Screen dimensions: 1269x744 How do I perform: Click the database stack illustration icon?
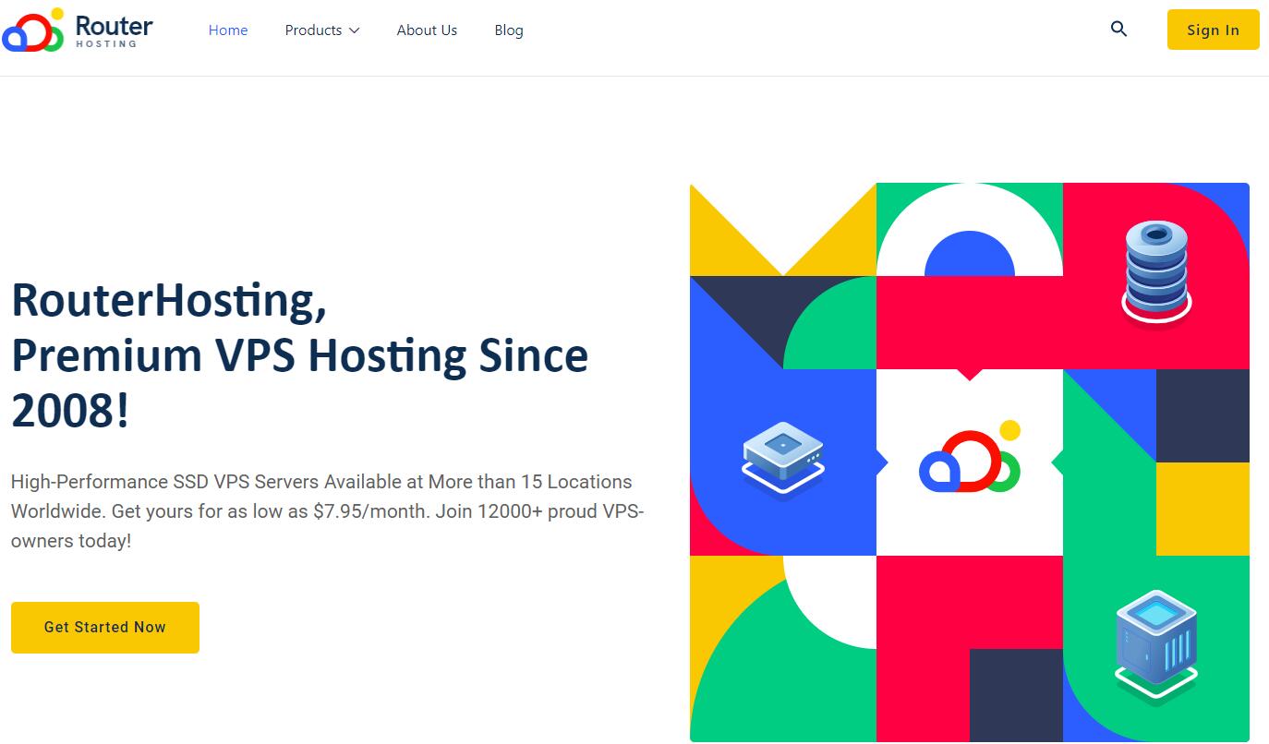click(1156, 273)
